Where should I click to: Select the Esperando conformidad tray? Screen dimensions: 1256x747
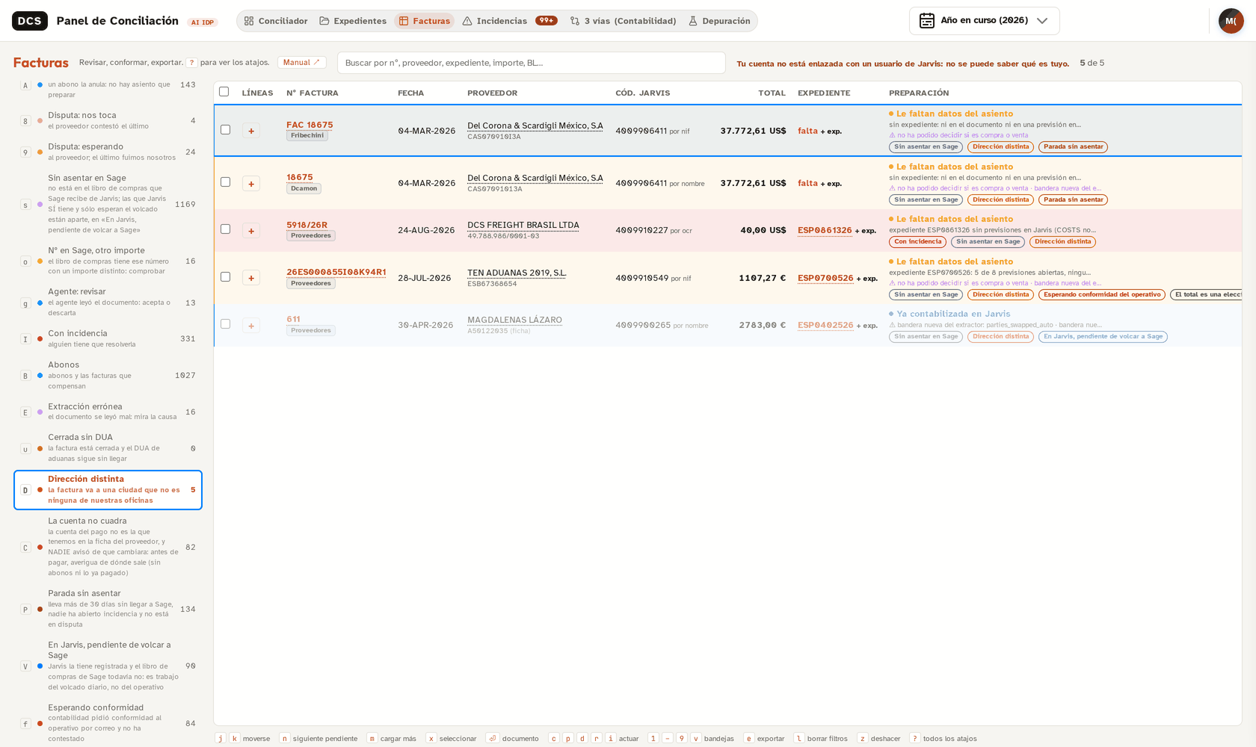[x=108, y=723]
